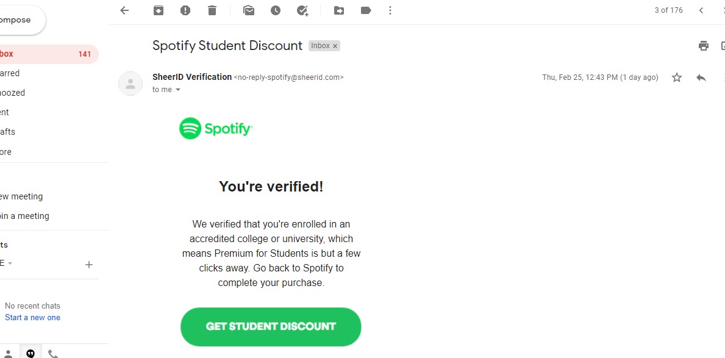Snooze this email with the clock icon

click(x=276, y=10)
